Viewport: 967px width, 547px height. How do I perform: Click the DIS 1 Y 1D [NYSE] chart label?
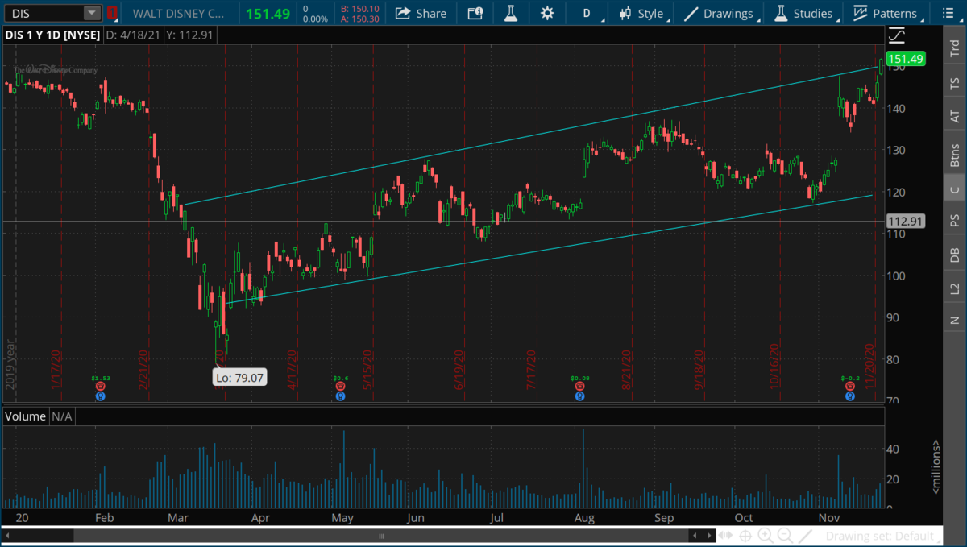(x=53, y=35)
